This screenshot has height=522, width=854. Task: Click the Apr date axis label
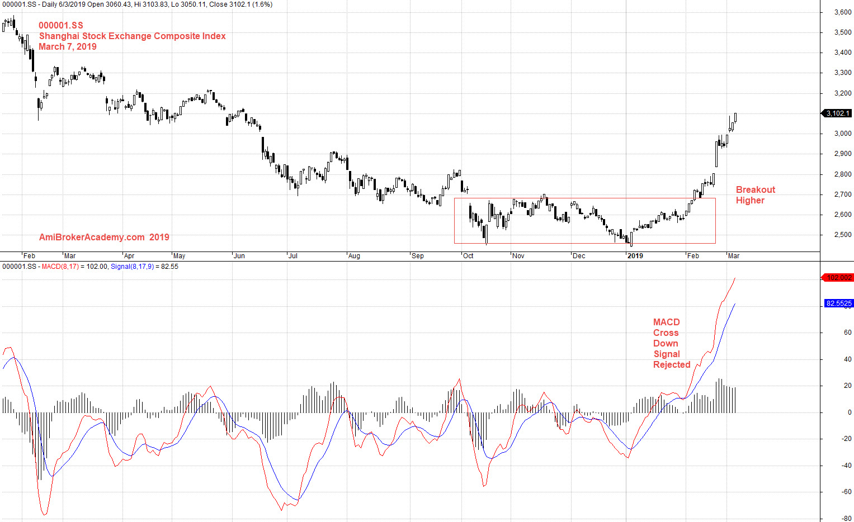point(129,256)
